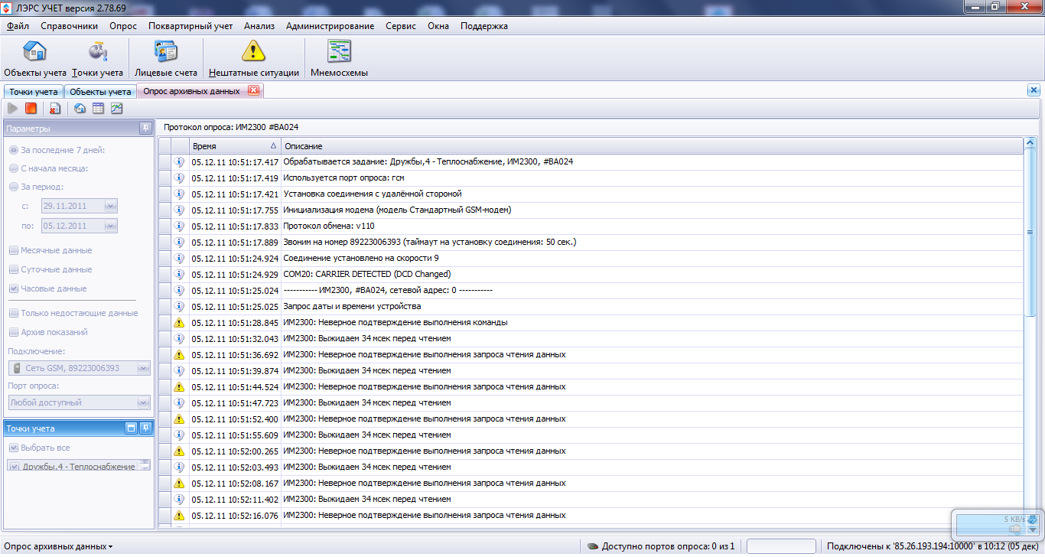Open Подключение Сеть GSM dropdown

click(143, 368)
